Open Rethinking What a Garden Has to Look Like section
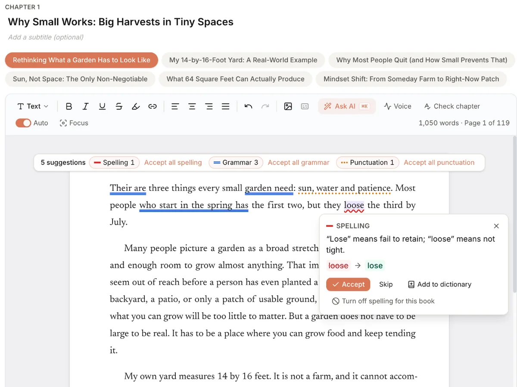The width and height of the screenshot is (517, 387). point(81,60)
